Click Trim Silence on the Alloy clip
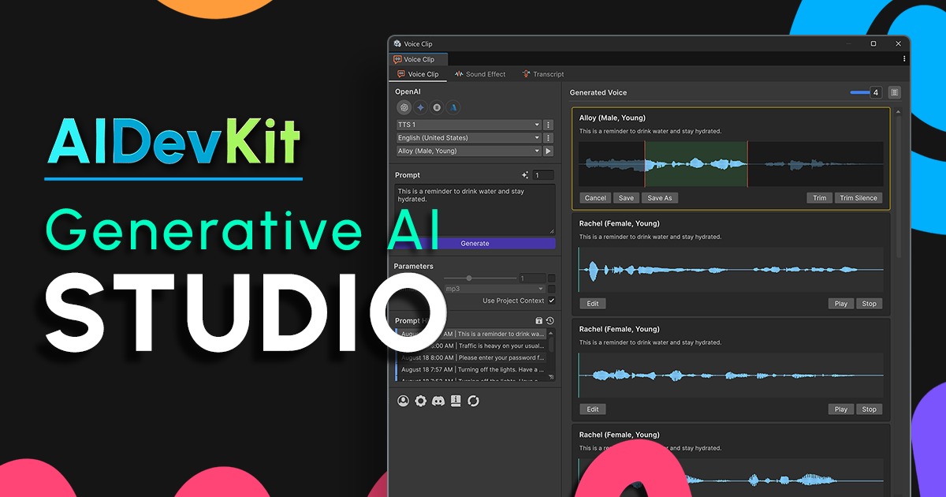Viewport: 946px width, 497px height. [858, 197]
